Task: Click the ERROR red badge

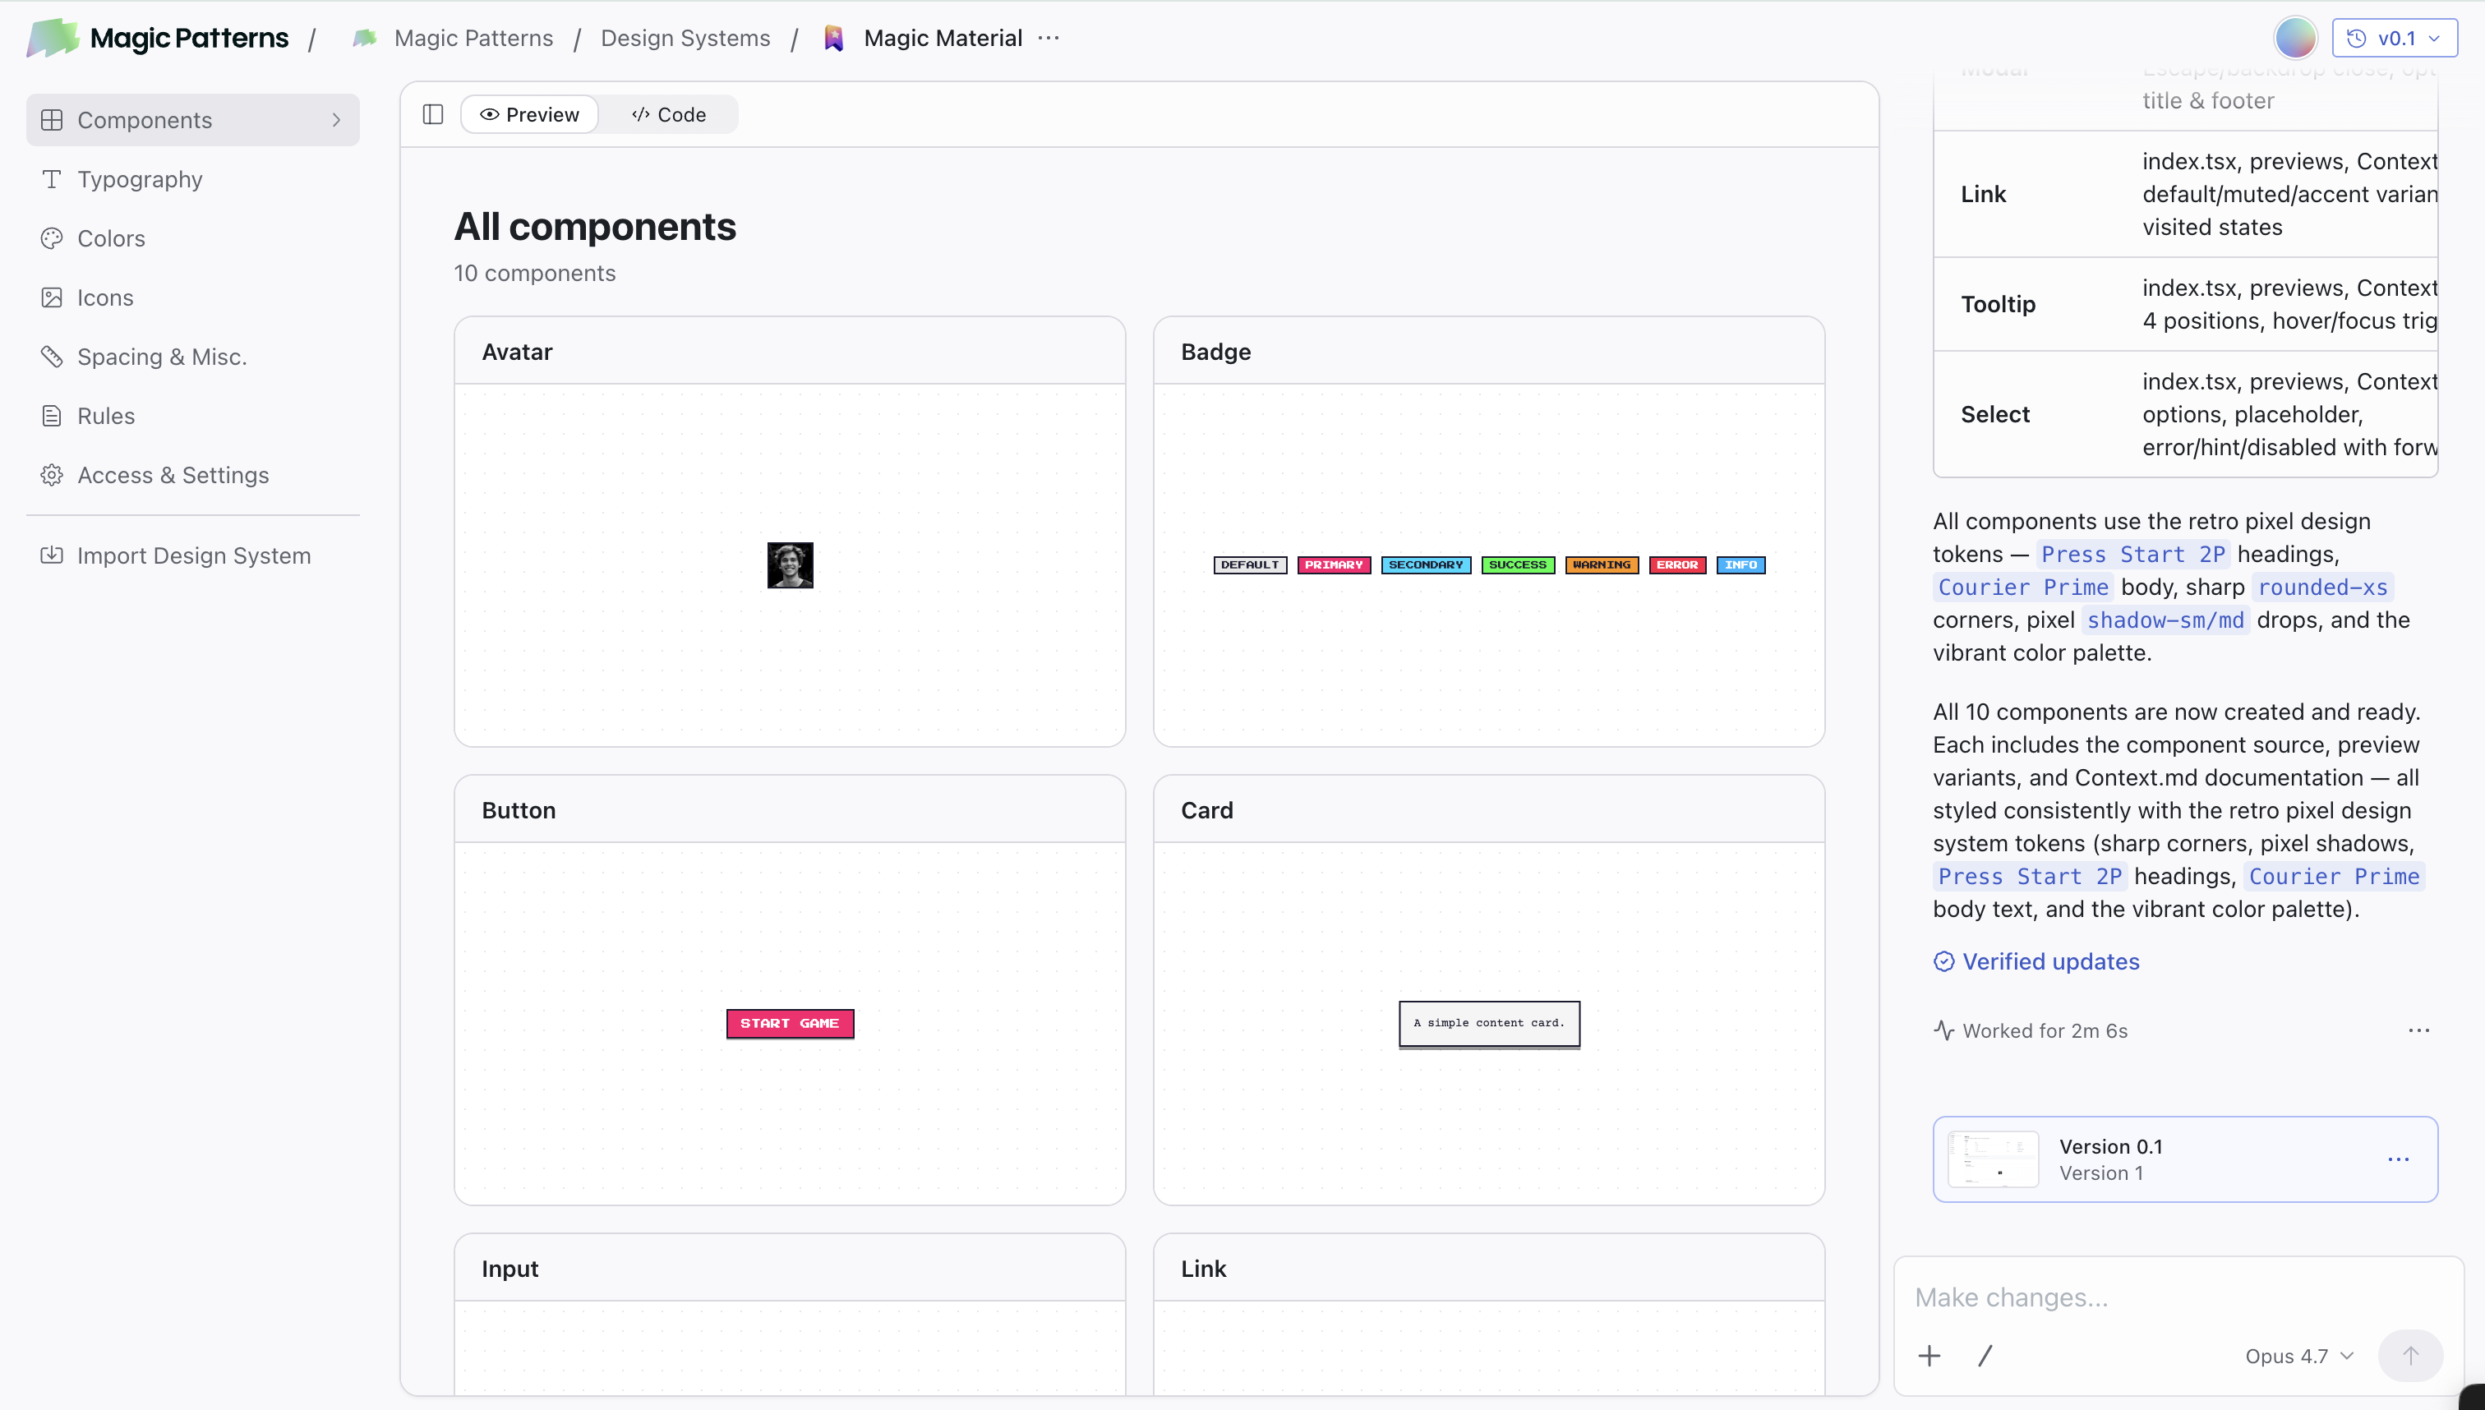Action: coord(1677,564)
